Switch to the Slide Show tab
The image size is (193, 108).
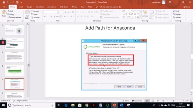64,7
